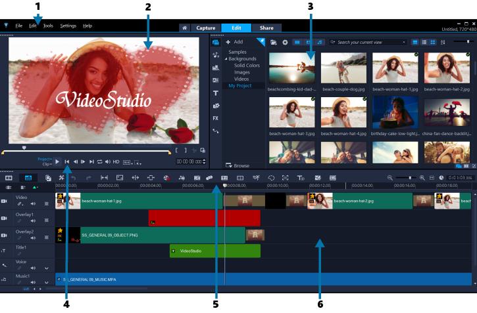This screenshot has width=477, height=313.
Task: Click the Video track camera icon
Action: pos(4,201)
